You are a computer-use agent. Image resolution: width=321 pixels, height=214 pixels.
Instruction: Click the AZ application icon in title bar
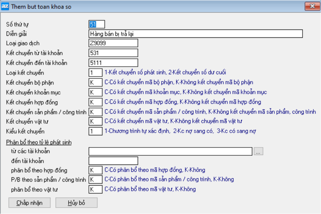click(5, 6)
